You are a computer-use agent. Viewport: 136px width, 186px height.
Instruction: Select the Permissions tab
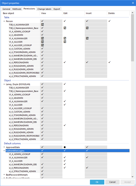pyautogui.click(x=29, y=9)
